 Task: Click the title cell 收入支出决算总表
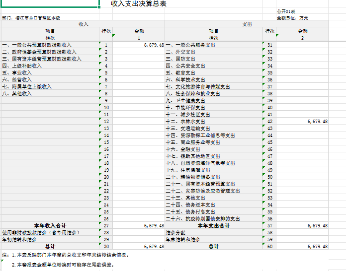tap(139, 4)
